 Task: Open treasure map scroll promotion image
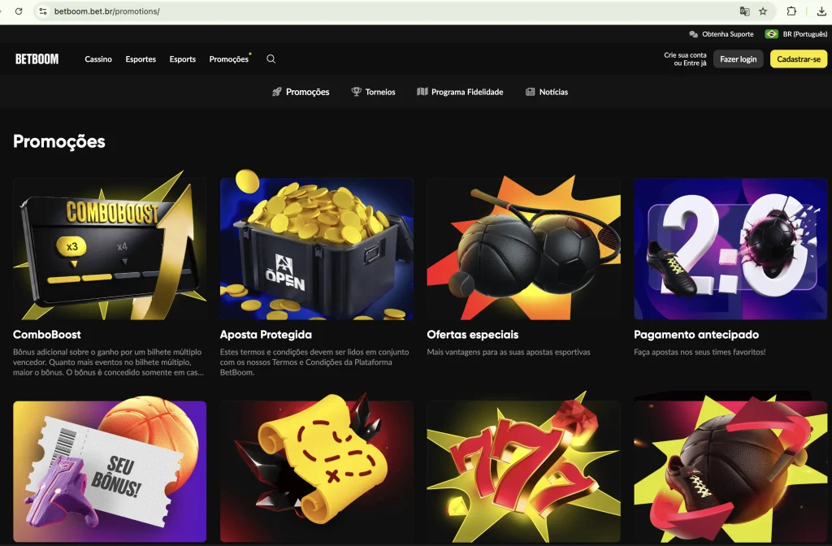coord(317,471)
